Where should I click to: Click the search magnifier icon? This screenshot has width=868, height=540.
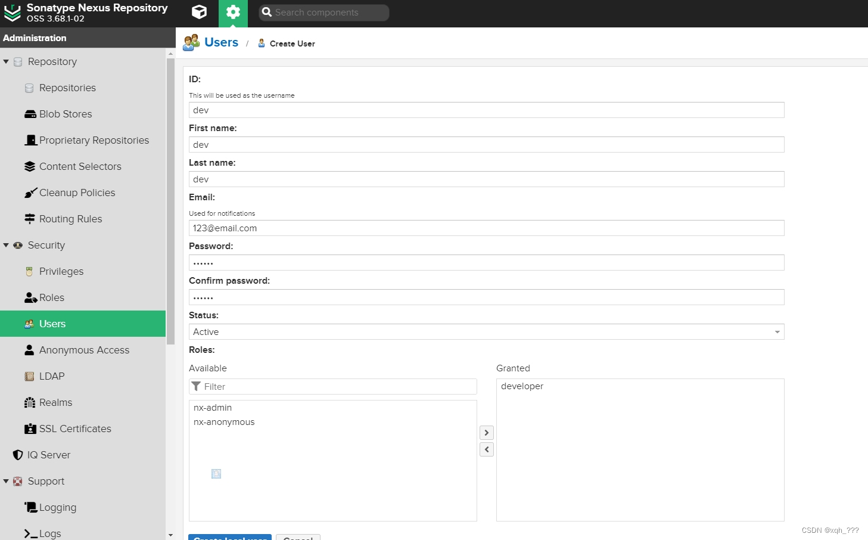pos(267,12)
